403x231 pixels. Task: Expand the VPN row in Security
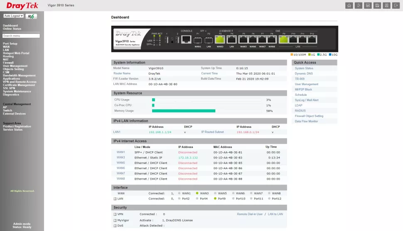click(115, 214)
